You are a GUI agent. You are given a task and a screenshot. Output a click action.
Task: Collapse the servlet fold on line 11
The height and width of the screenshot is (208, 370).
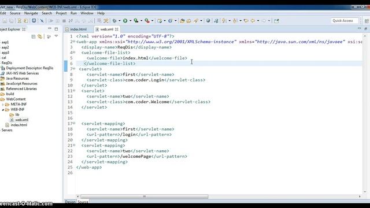point(74,91)
